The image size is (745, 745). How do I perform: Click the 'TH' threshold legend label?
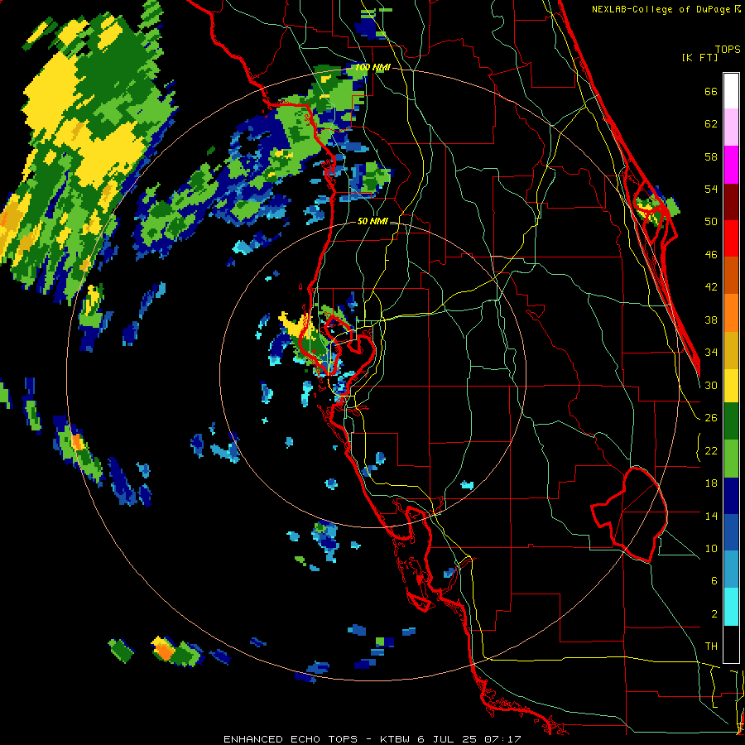711,646
